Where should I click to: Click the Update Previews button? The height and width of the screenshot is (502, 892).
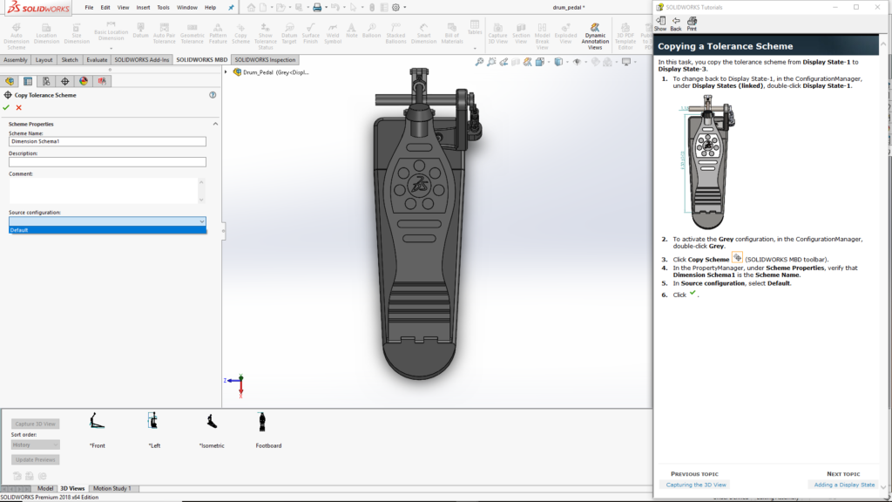[x=35, y=460]
